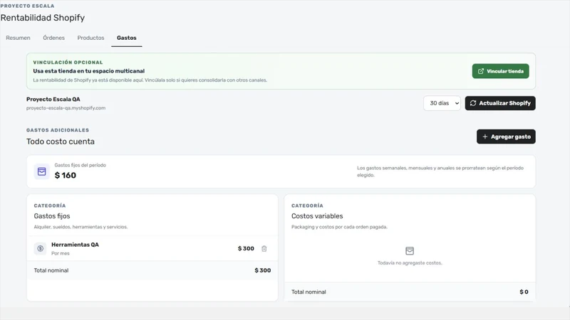
Task: Select the Gastos tab
Action: (x=127, y=38)
